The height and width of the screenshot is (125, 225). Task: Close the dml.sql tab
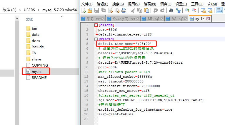pyautogui.click(x=186, y=19)
